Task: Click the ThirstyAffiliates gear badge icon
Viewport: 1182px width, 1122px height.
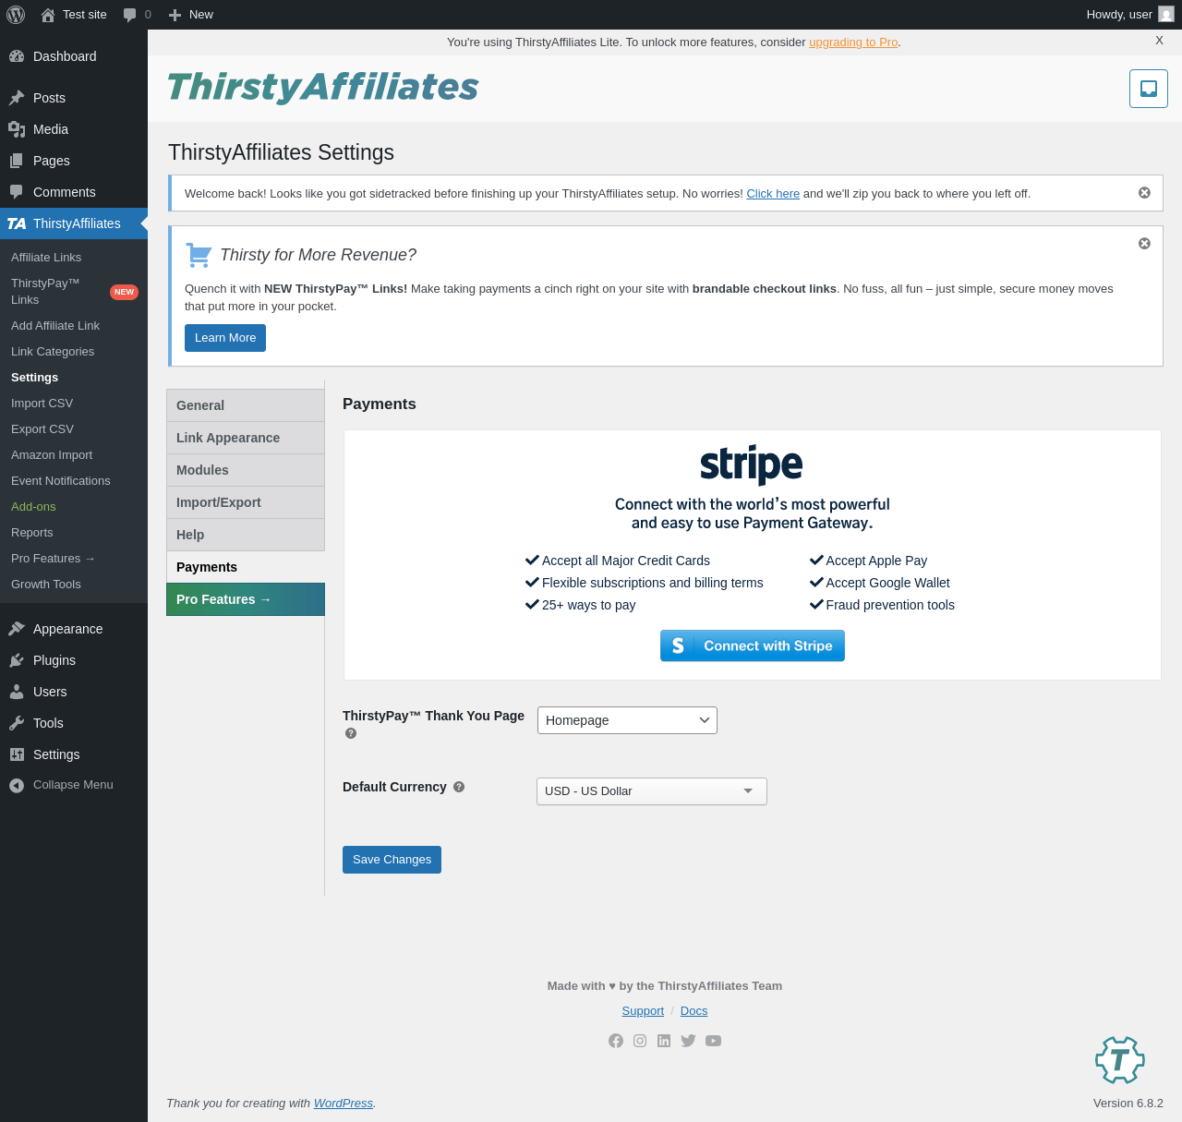Action: pyautogui.click(x=1120, y=1060)
